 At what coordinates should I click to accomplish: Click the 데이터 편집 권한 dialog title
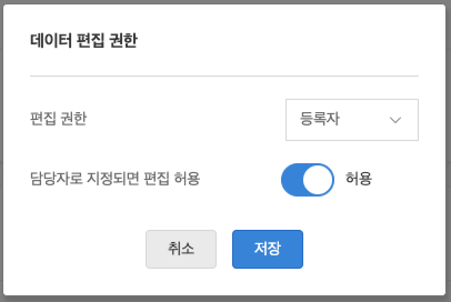(x=83, y=41)
